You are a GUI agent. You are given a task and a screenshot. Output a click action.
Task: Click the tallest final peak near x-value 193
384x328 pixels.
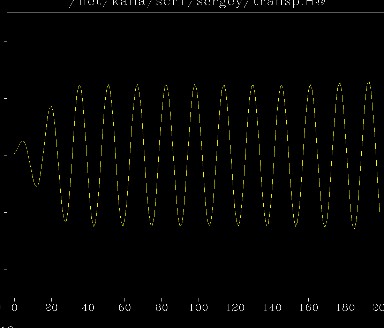pos(369,81)
